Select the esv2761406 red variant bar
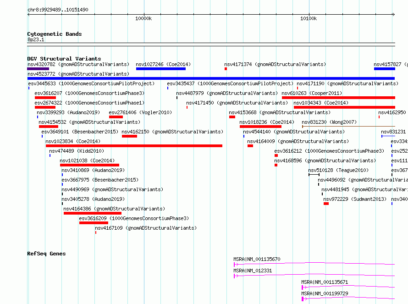 [x=116, y=117]
